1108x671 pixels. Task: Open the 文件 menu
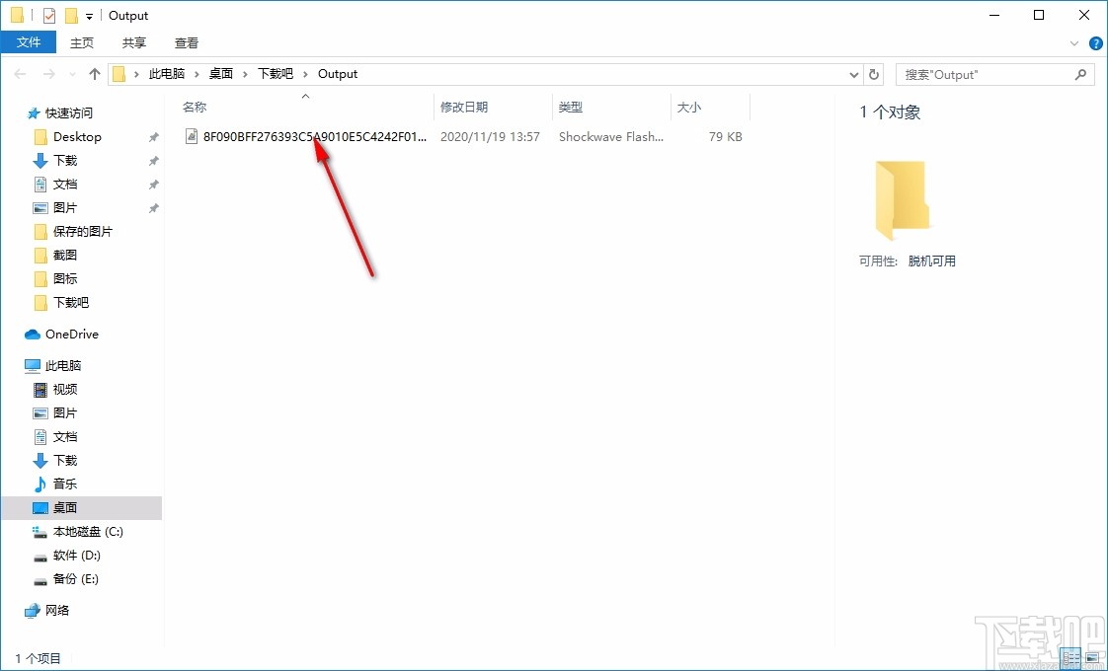(29, 42)
